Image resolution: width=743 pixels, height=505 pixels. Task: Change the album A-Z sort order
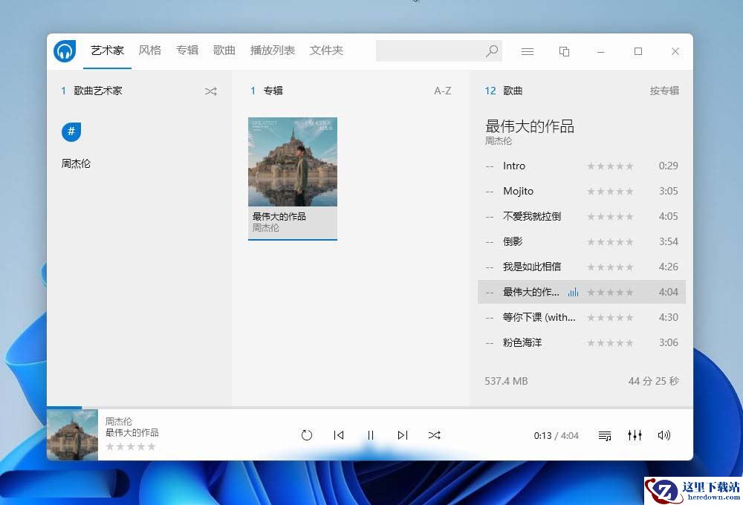442,91
